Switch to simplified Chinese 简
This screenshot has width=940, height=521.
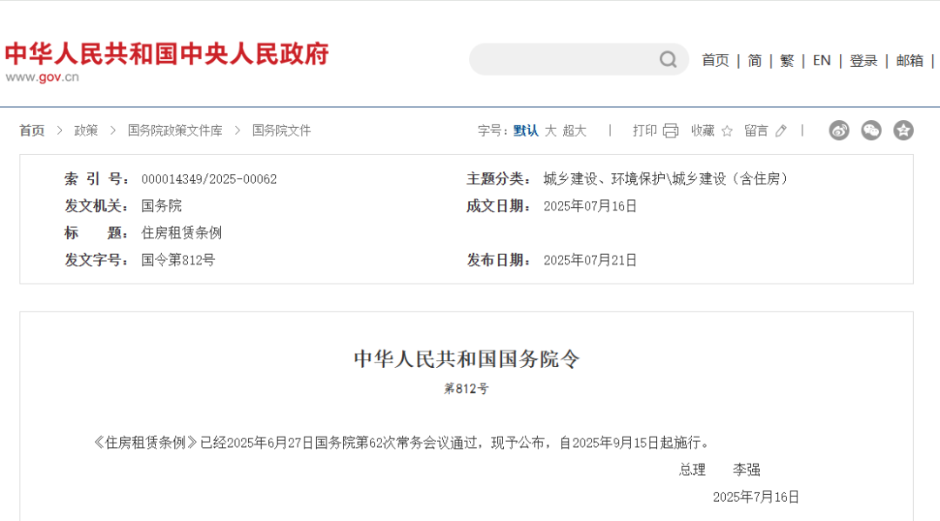(755, 61)
